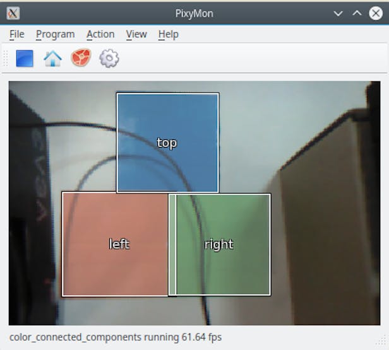Maximize the PixyMon window

[357, 13]
